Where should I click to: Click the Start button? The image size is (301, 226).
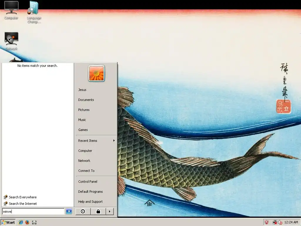tap(8, 222)
